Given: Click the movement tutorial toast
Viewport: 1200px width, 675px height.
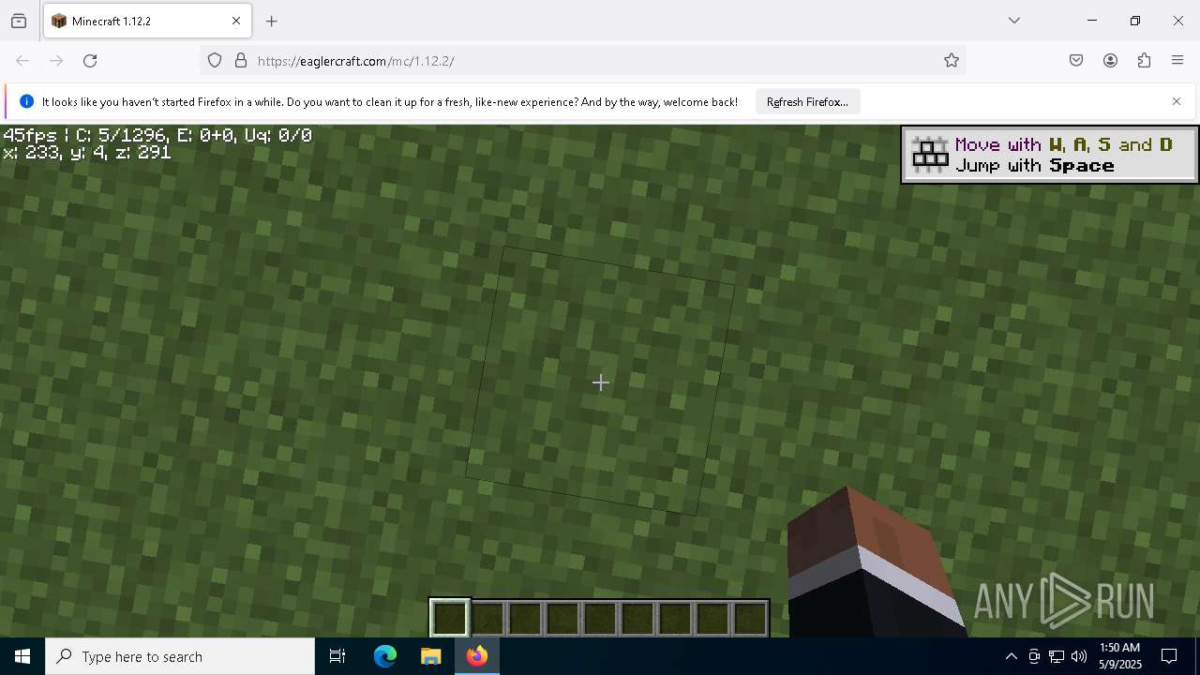Looking at the screenshot, I should 1050,155.
